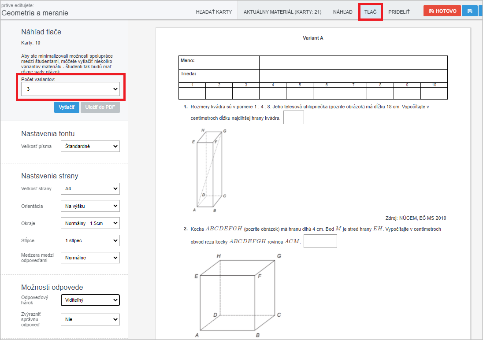Click the Nastavenia strany heading
The image size is (483, 340).
50,176
